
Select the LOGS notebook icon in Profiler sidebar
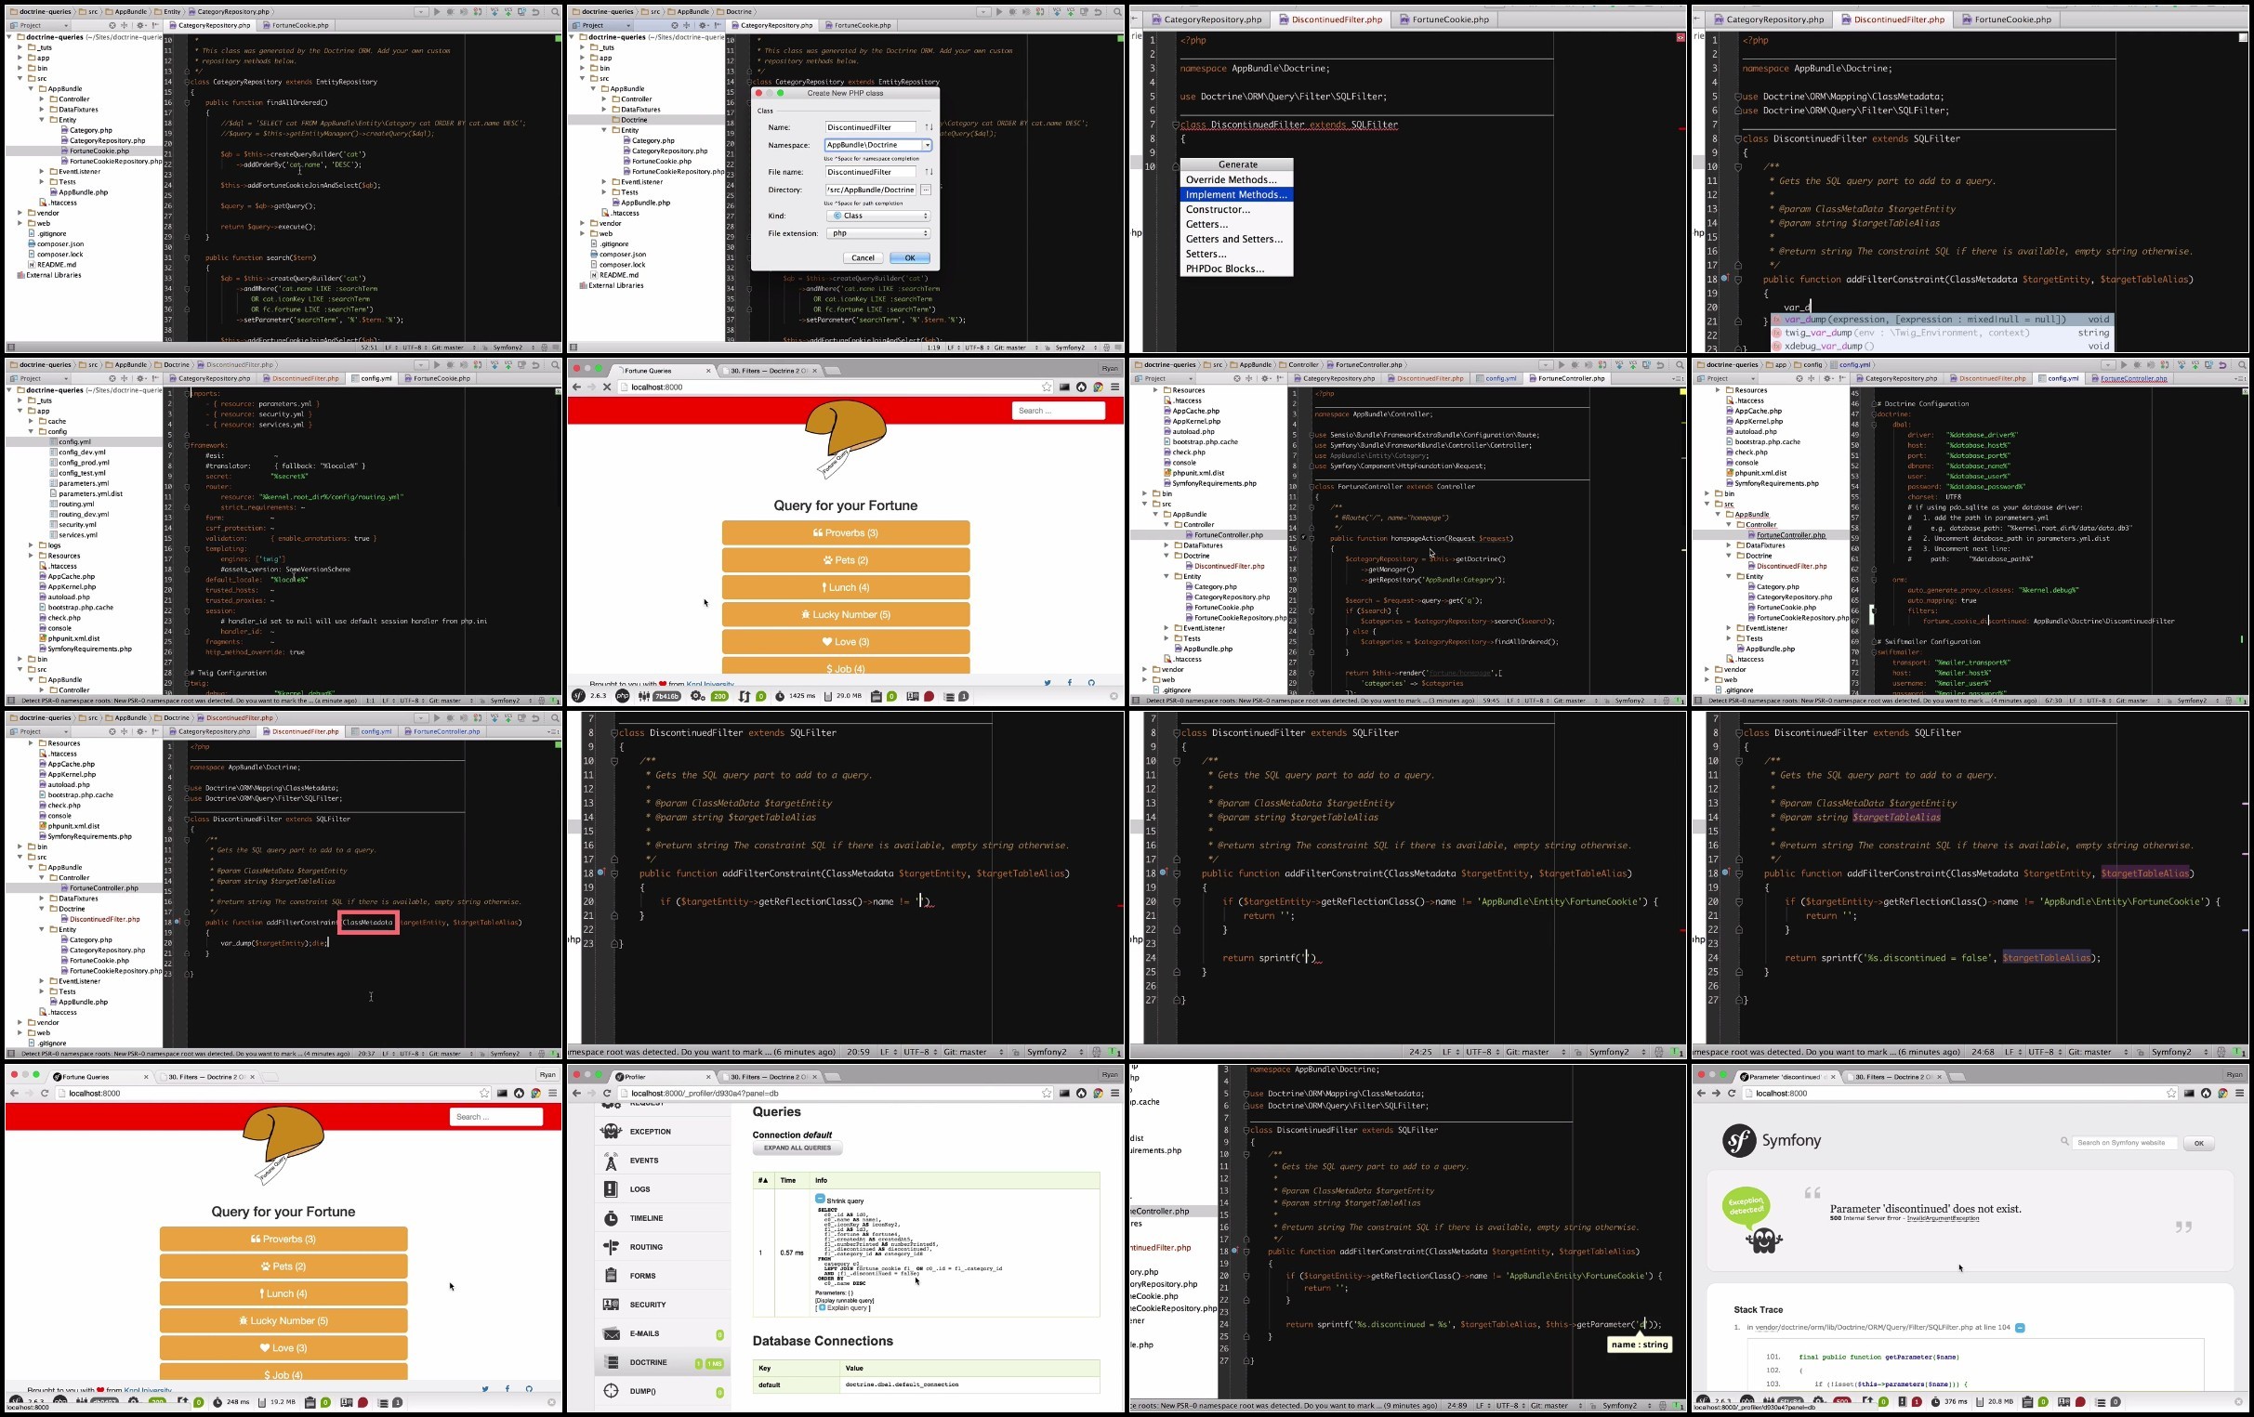pyautogui.click(x=612, y=1189)
